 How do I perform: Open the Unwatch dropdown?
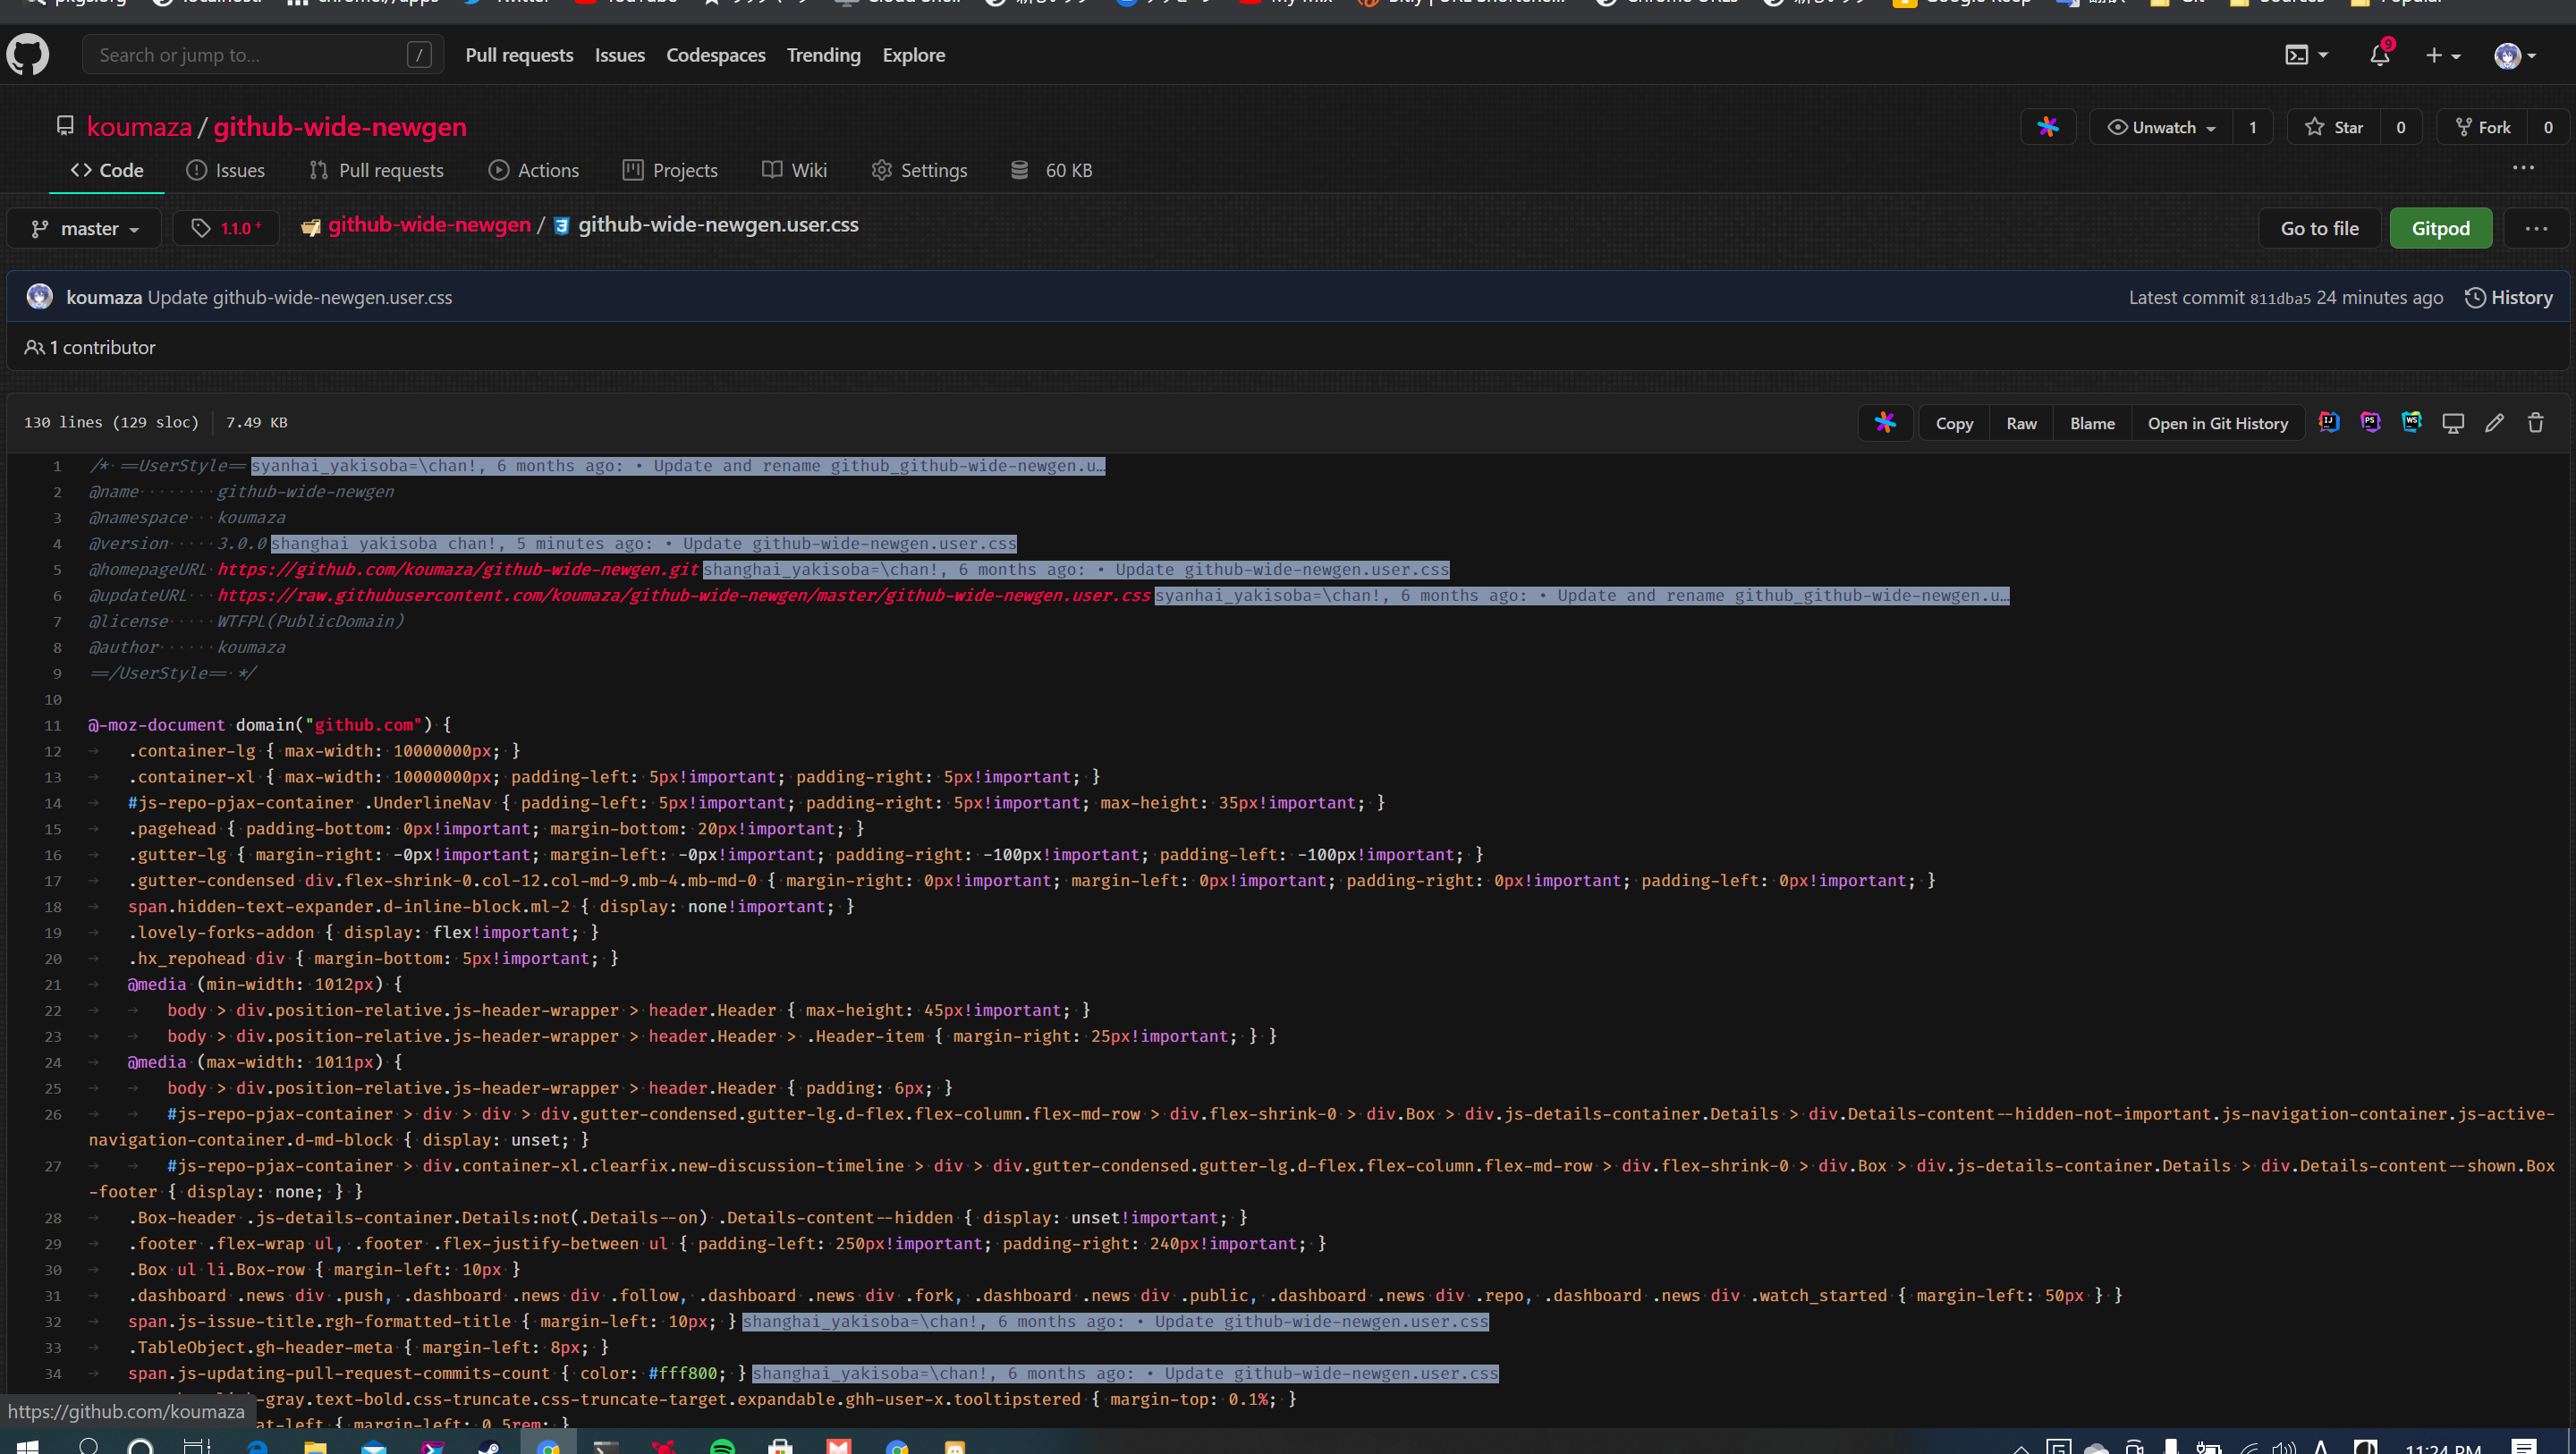(x=2161, y=127)
